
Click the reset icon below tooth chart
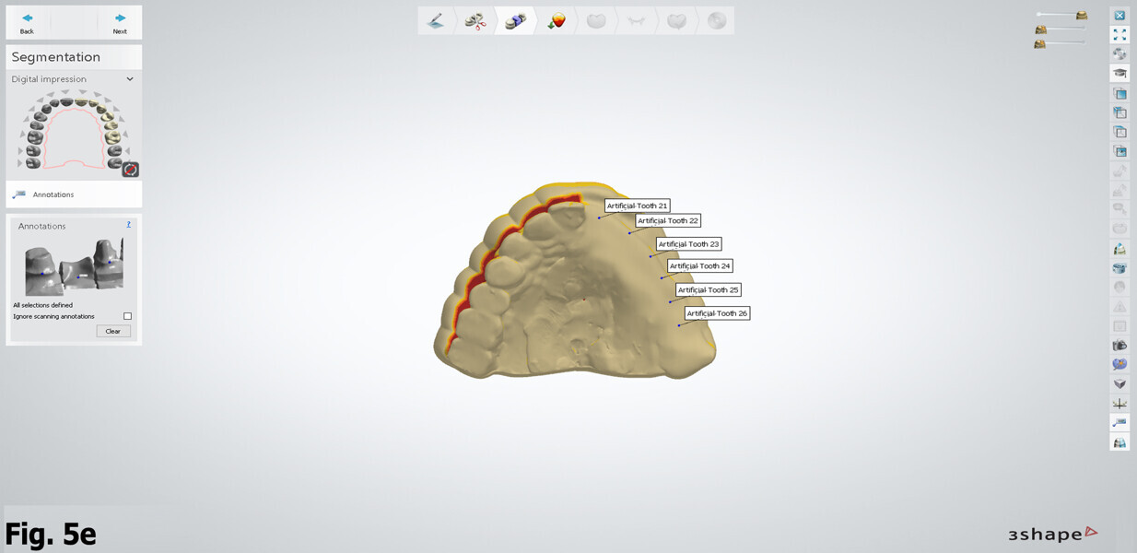coord(130,170)
